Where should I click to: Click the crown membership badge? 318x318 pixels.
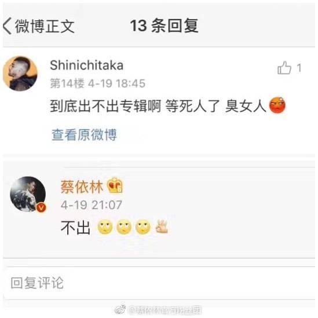pos(115,185)
